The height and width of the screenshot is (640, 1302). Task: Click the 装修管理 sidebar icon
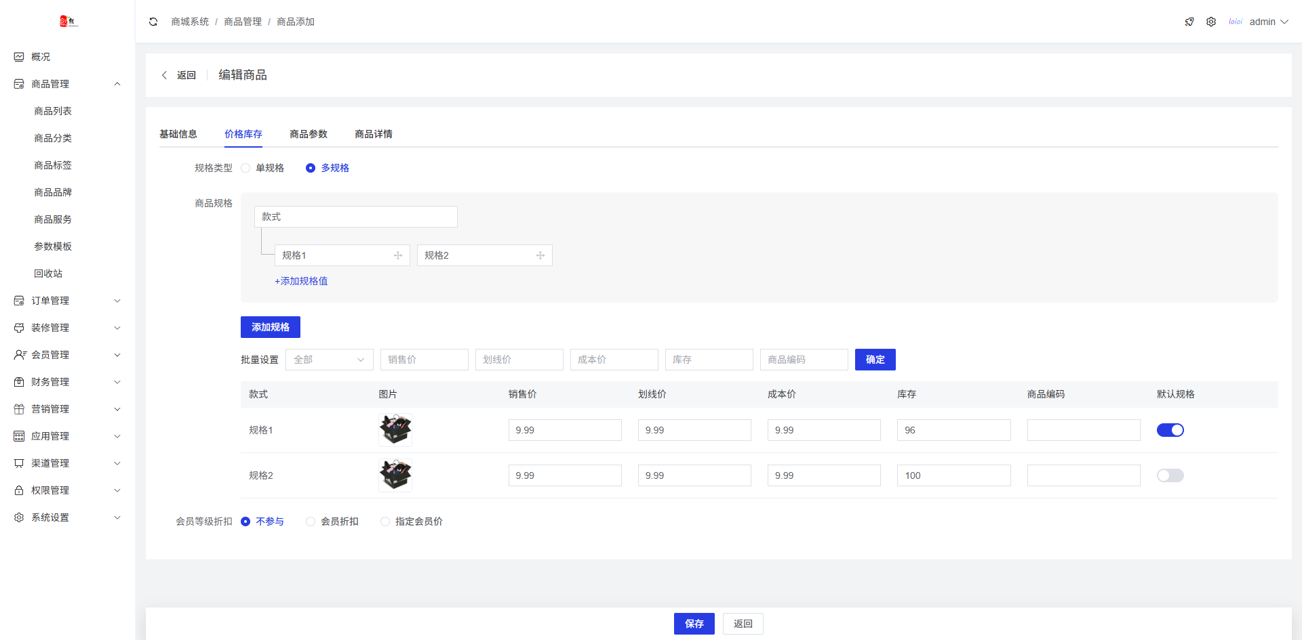point(19,328)
